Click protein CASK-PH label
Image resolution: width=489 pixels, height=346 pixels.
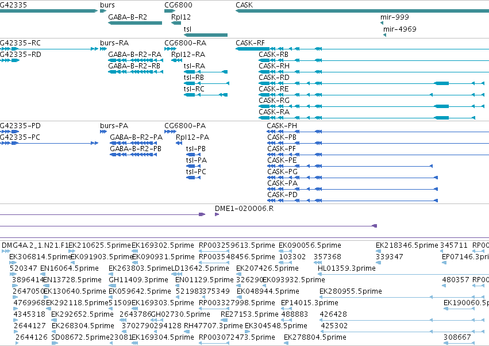[282, 126]
